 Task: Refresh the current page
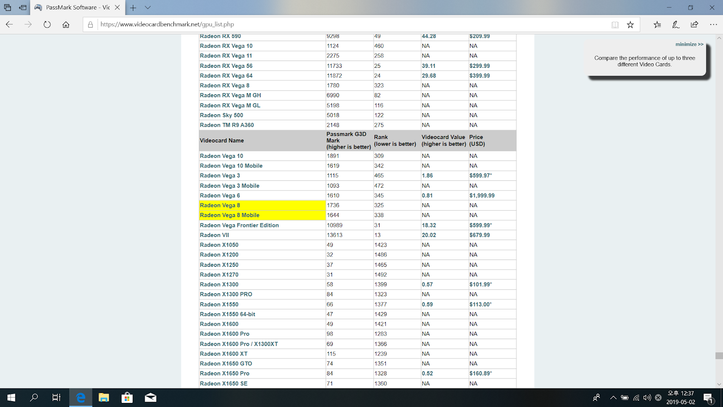click(47, 24)
